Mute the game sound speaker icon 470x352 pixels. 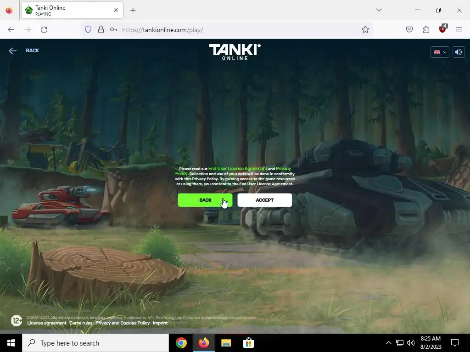[459, 52]
